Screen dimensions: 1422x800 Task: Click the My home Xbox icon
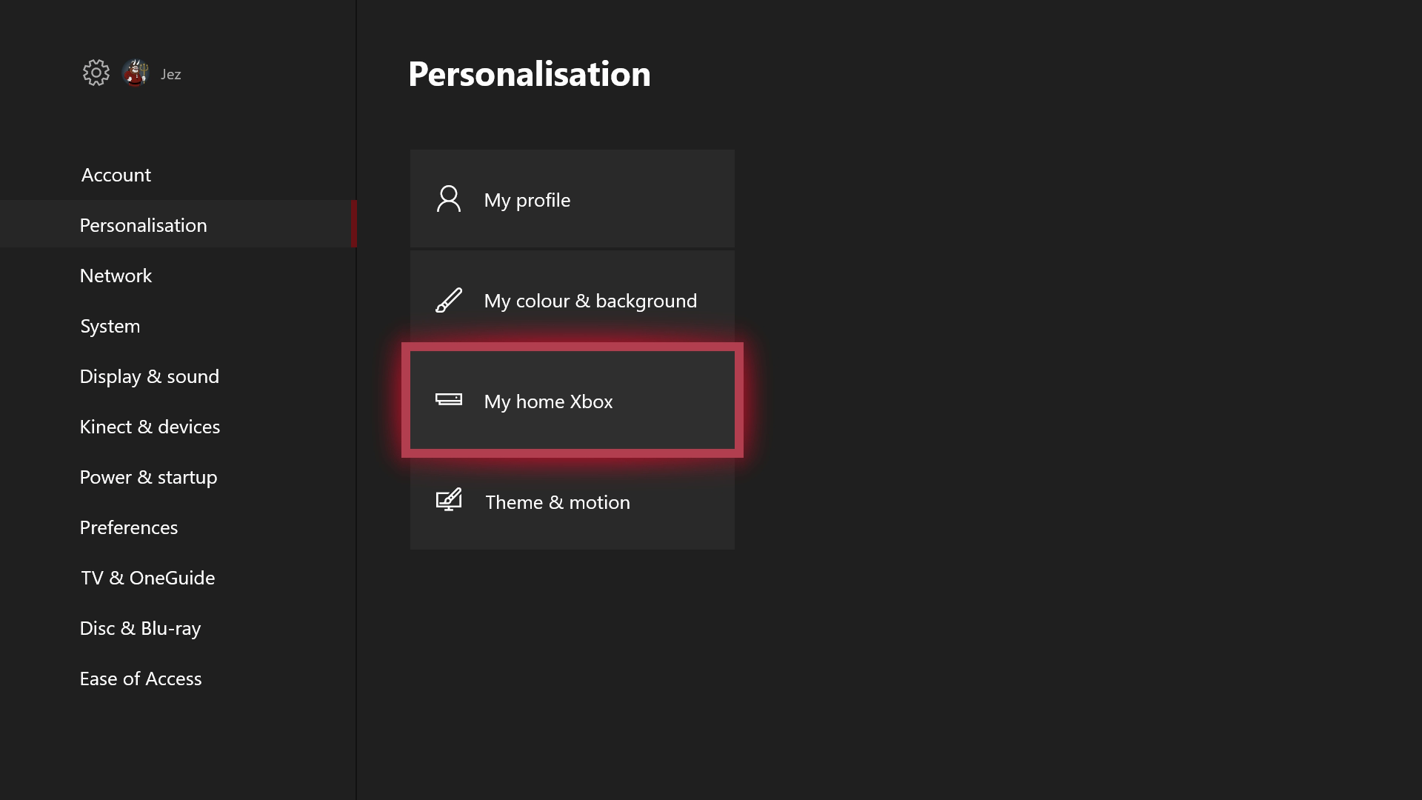point(450,401)
